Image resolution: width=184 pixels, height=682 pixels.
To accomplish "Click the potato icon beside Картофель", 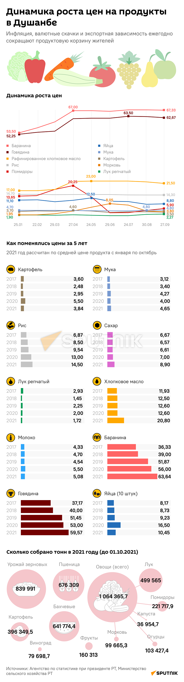I will [x=11, y=269].
